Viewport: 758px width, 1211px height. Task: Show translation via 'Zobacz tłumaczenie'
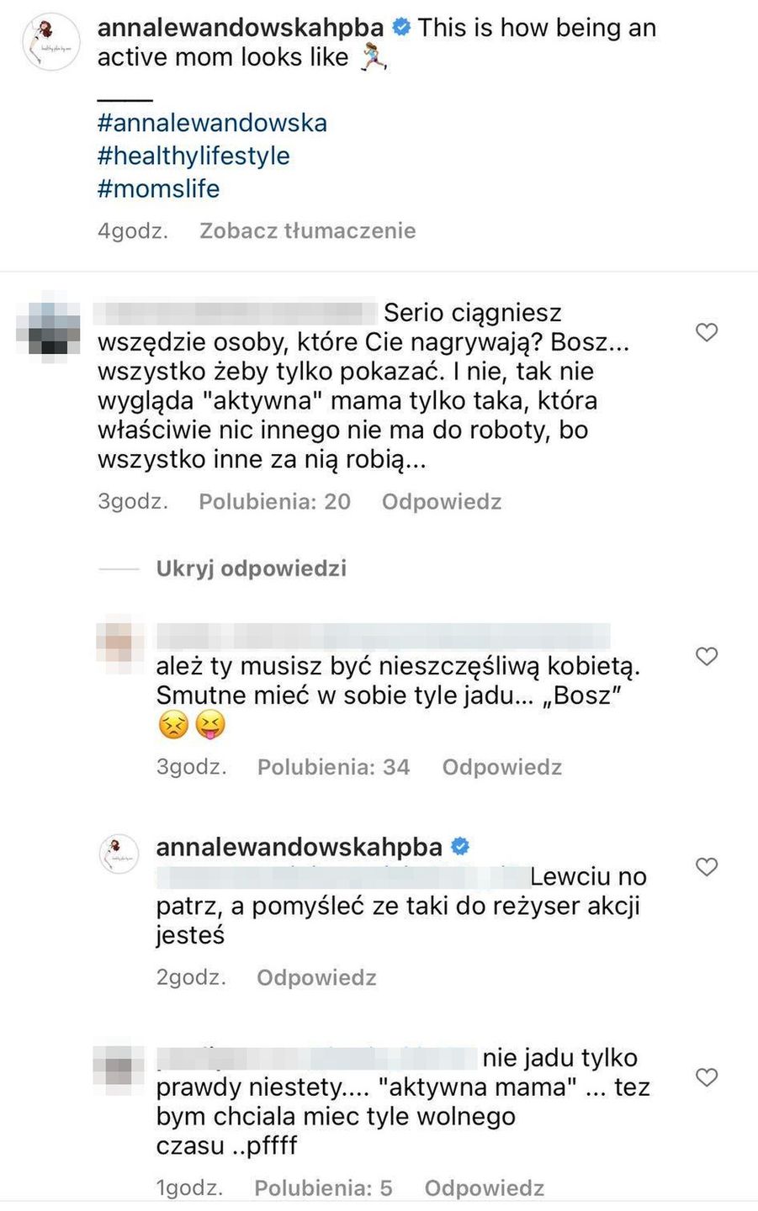tap(307, 230)
